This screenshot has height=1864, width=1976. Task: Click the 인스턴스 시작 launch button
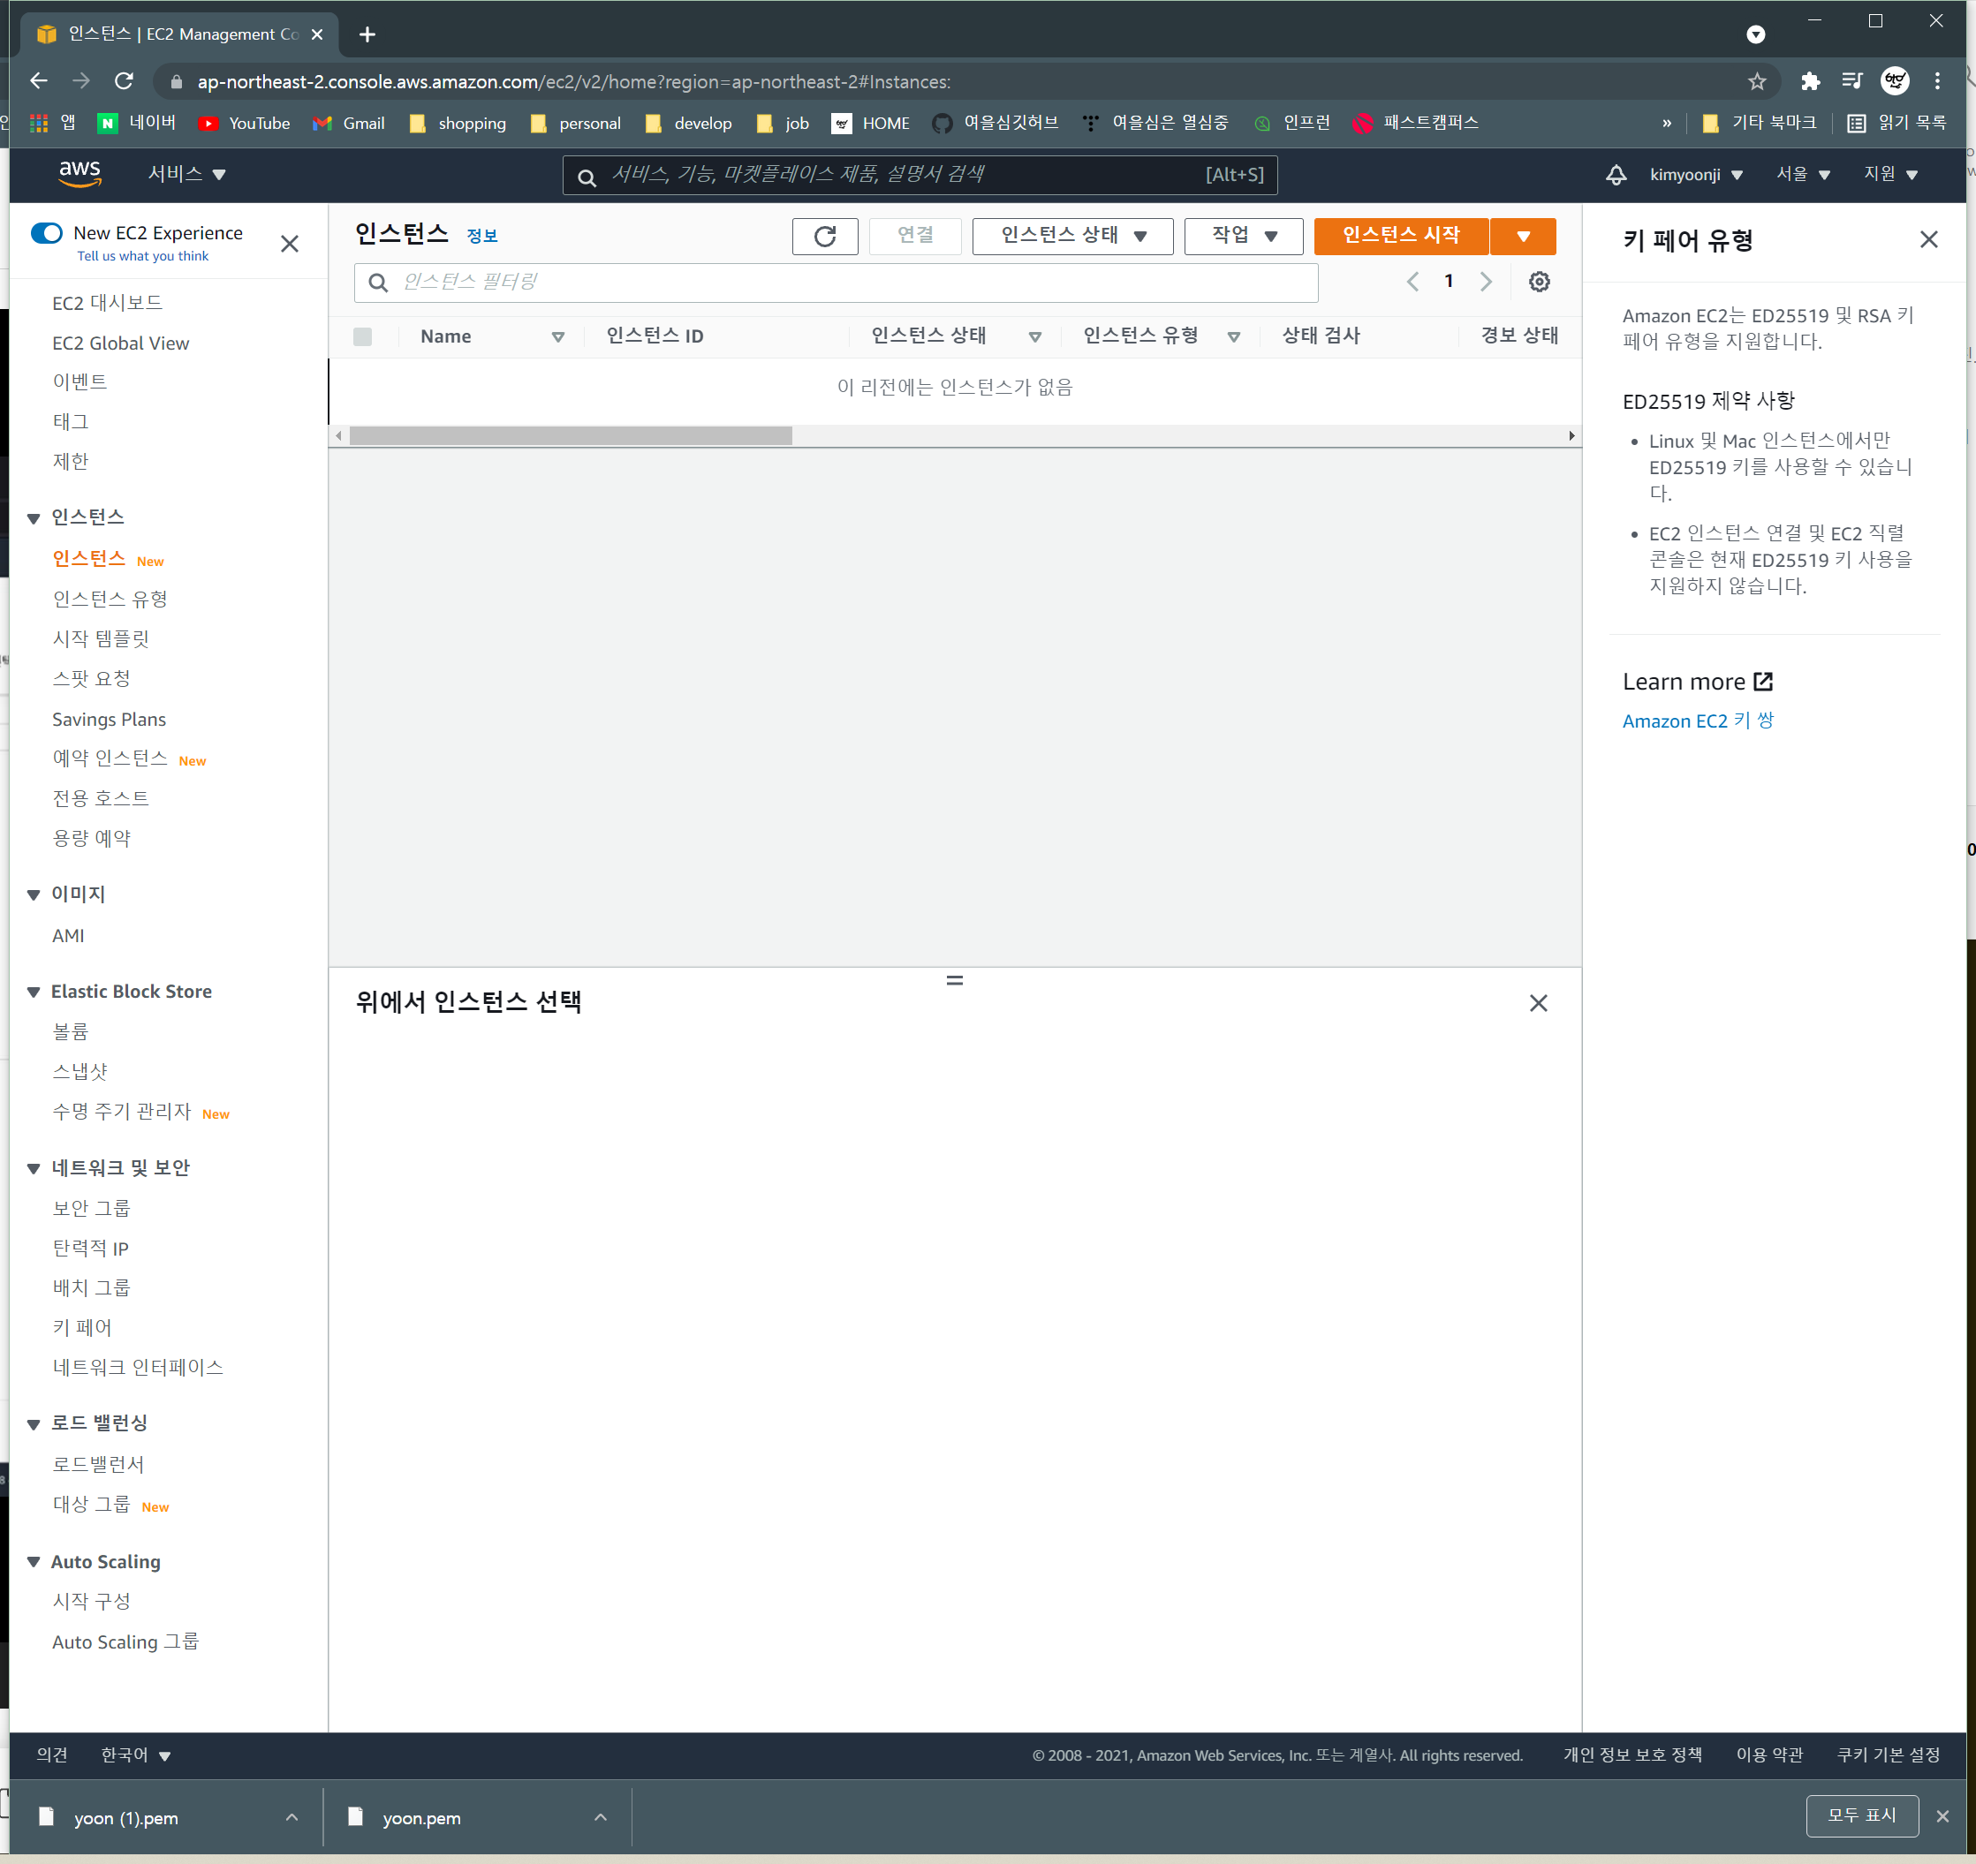(1399, 236)
